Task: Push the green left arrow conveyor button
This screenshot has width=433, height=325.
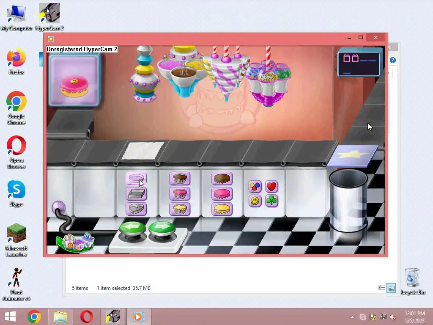Action: click(132, 229)
